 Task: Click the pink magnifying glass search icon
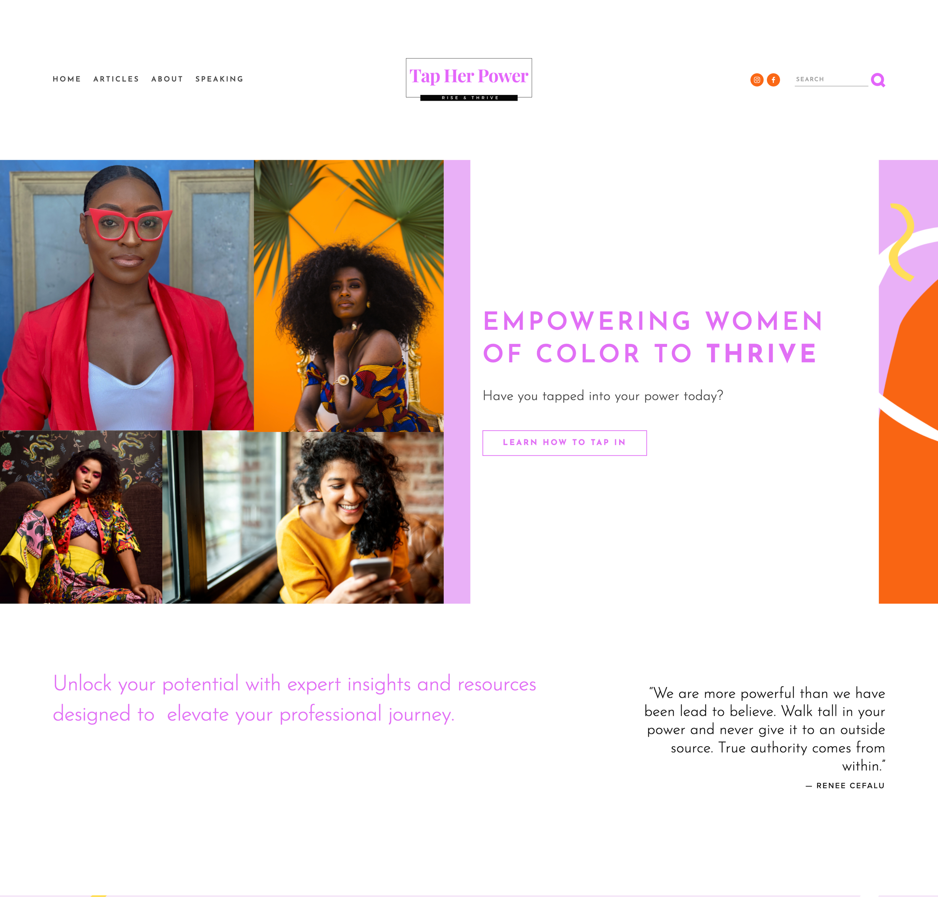(878, 80)
